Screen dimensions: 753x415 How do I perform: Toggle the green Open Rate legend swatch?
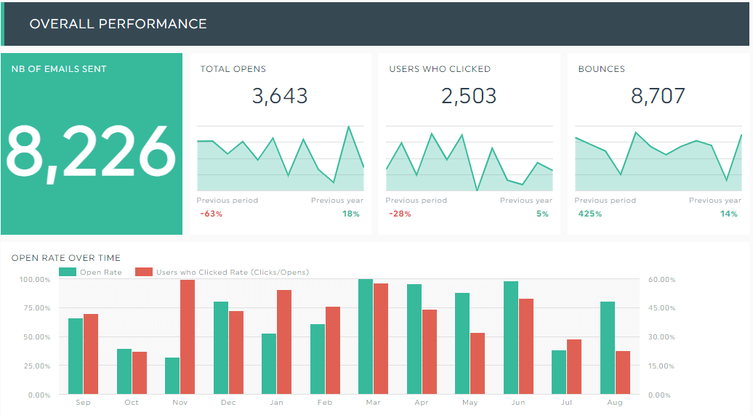(67, 272)
